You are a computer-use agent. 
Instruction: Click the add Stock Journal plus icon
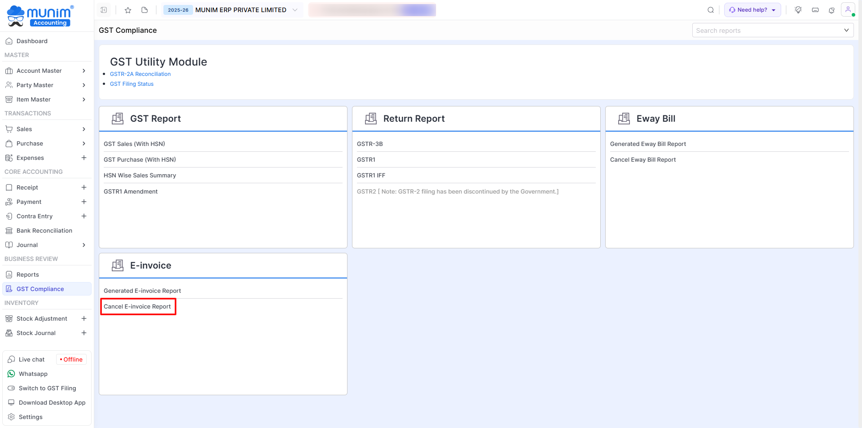(84, 333)
